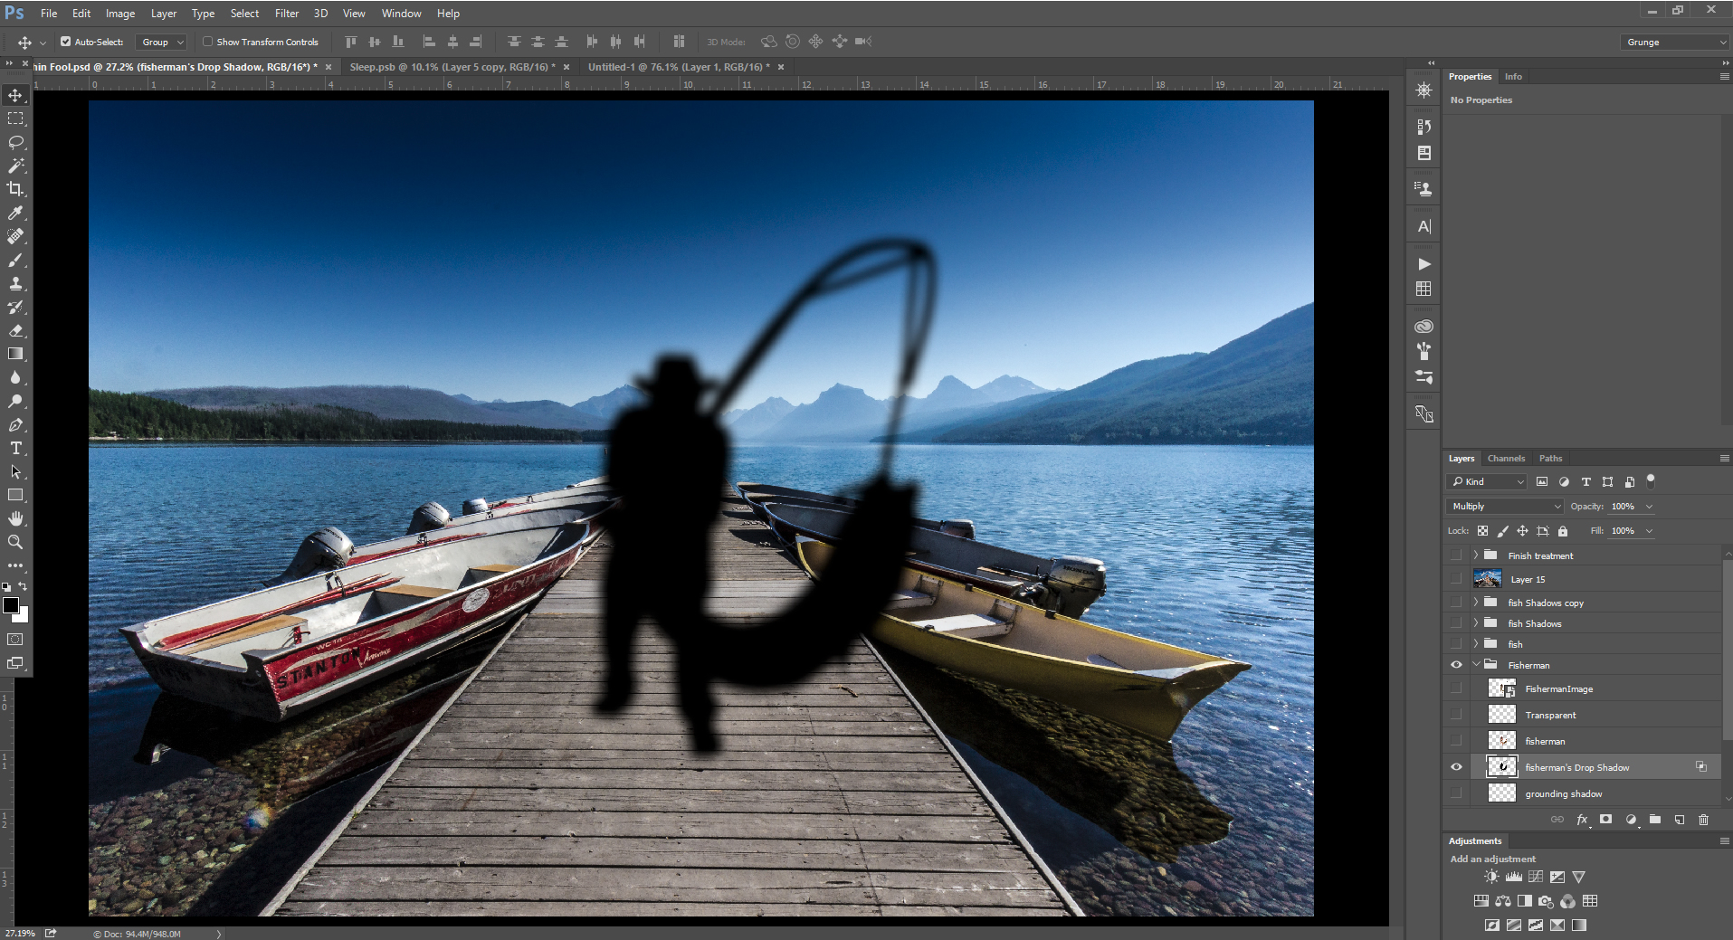Switch to the Channels tab
Image resolution: width=1733 pixels, height=940 pixels.
[1506, 459]
